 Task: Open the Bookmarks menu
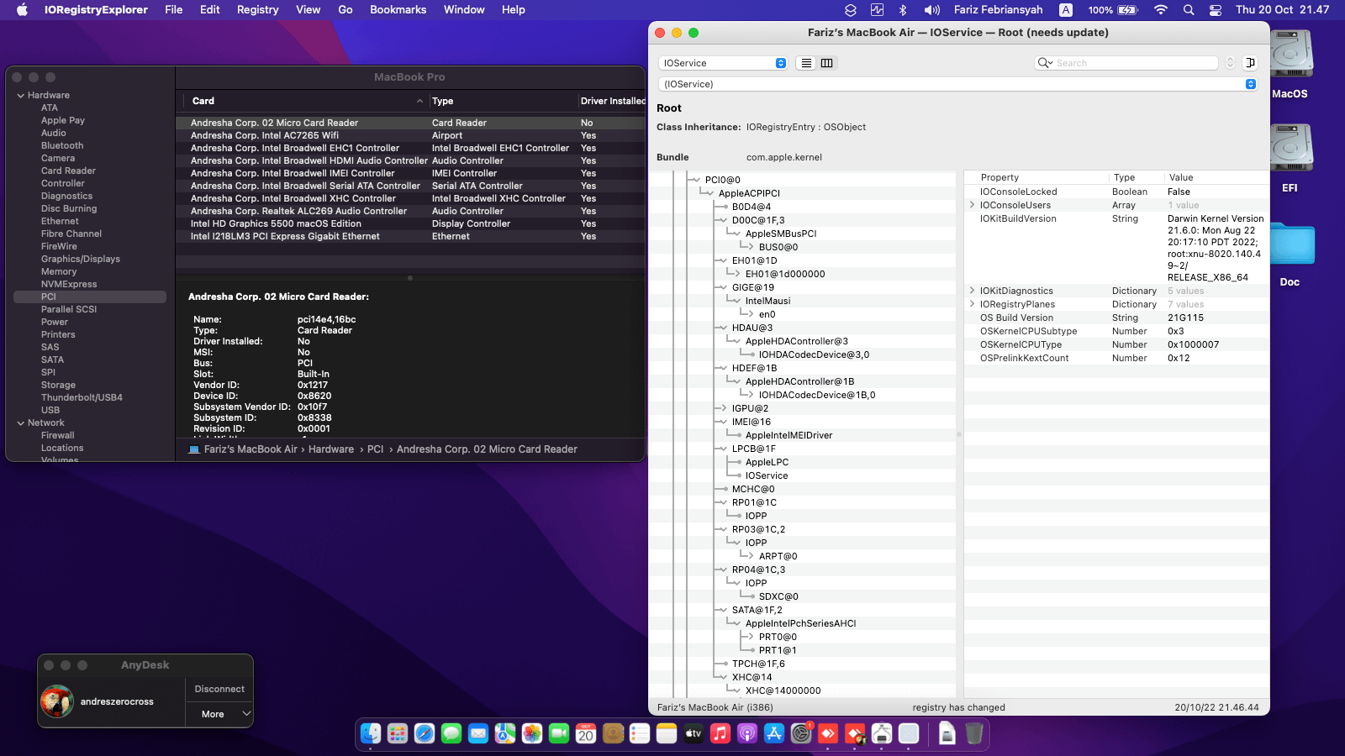coord(398,10)
